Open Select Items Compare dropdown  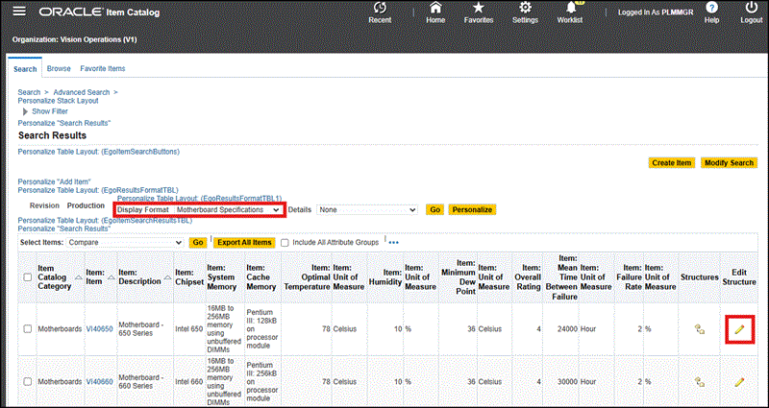(x=125, y=243)
